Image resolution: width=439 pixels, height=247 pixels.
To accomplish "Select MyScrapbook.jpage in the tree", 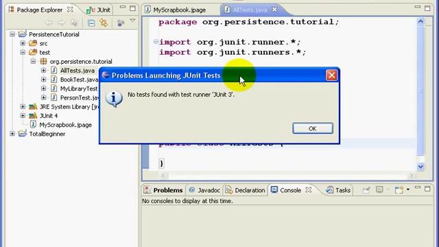I will [66, 125].
